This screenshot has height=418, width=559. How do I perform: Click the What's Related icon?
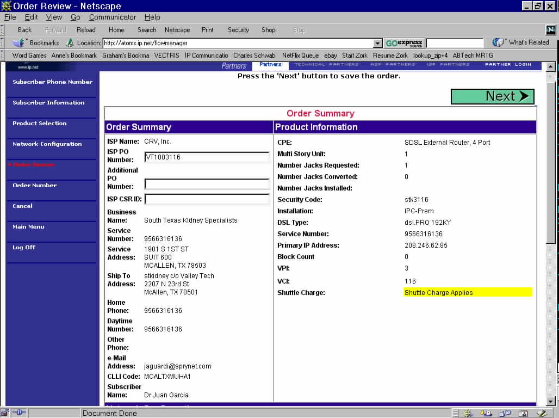click(x=498, y=42)
